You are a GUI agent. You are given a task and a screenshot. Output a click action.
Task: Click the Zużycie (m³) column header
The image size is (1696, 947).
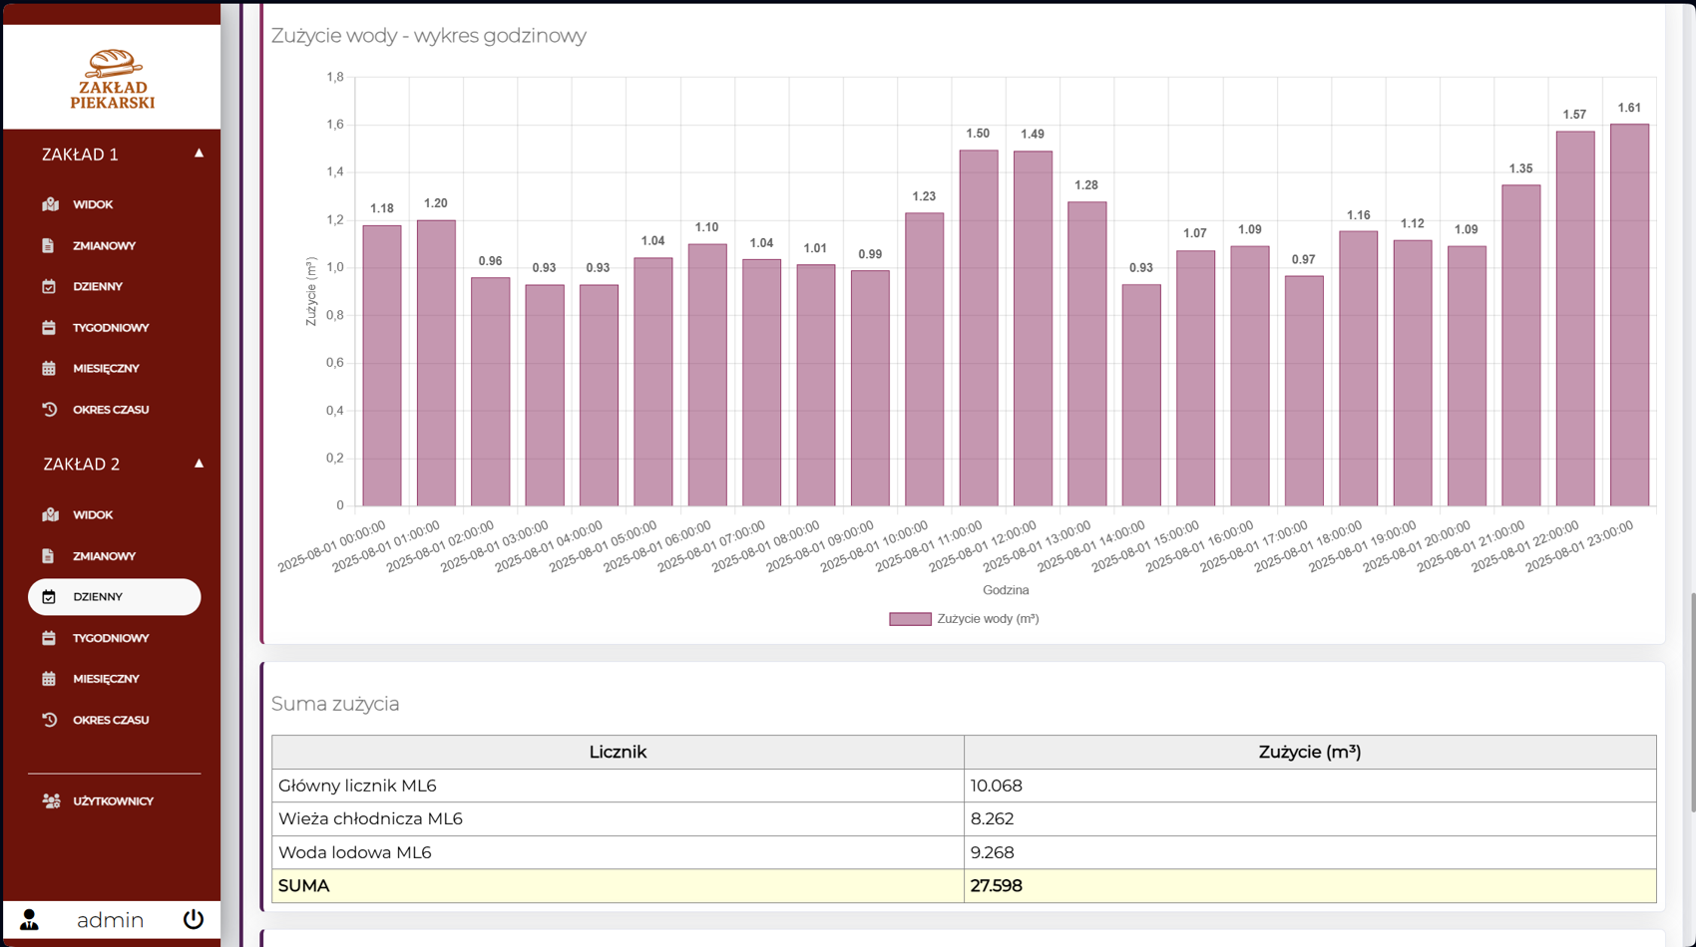(1309, 753)
